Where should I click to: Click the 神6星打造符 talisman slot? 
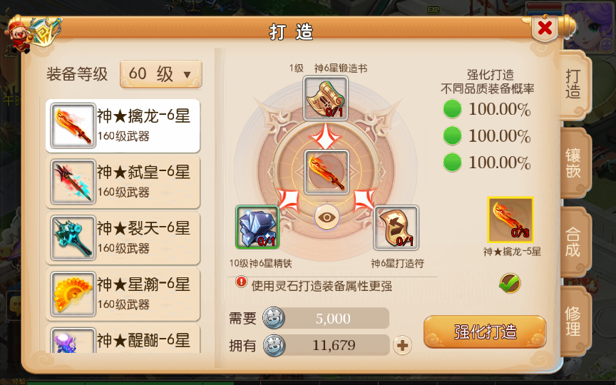pyautogui.click(x=396, y=227)
